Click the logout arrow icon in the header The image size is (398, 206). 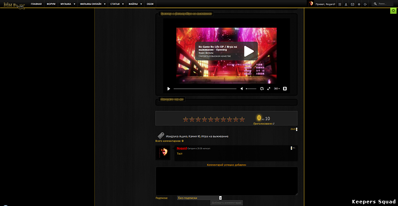(365, 4)
